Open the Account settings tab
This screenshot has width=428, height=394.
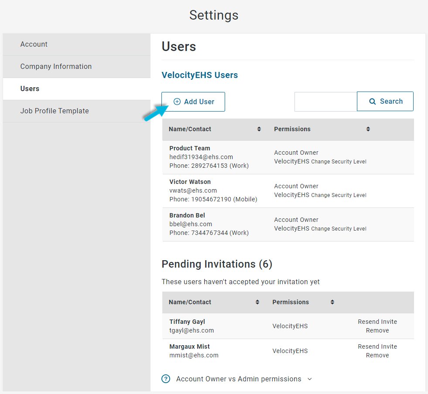34,44
